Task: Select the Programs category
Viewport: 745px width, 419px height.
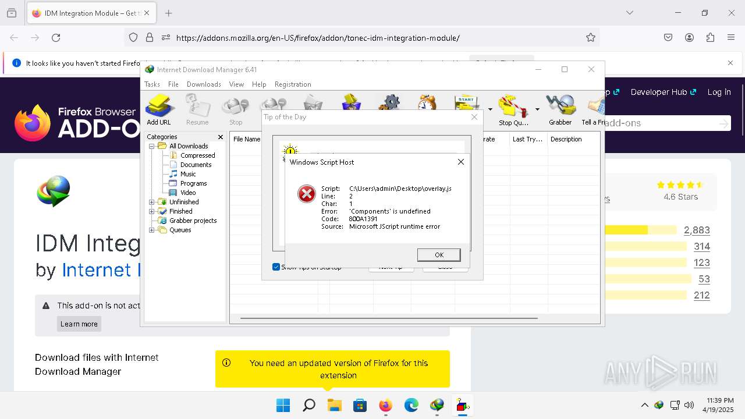Action: tap(193, 183)
